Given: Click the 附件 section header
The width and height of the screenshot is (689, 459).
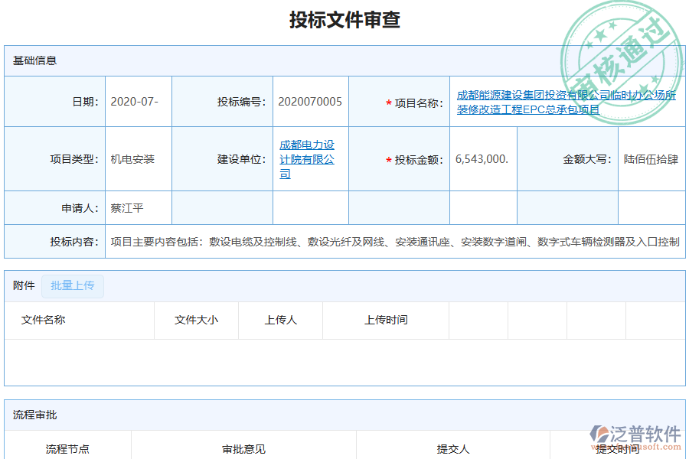Looking at the screenshot, I should [x=23, y=285].
